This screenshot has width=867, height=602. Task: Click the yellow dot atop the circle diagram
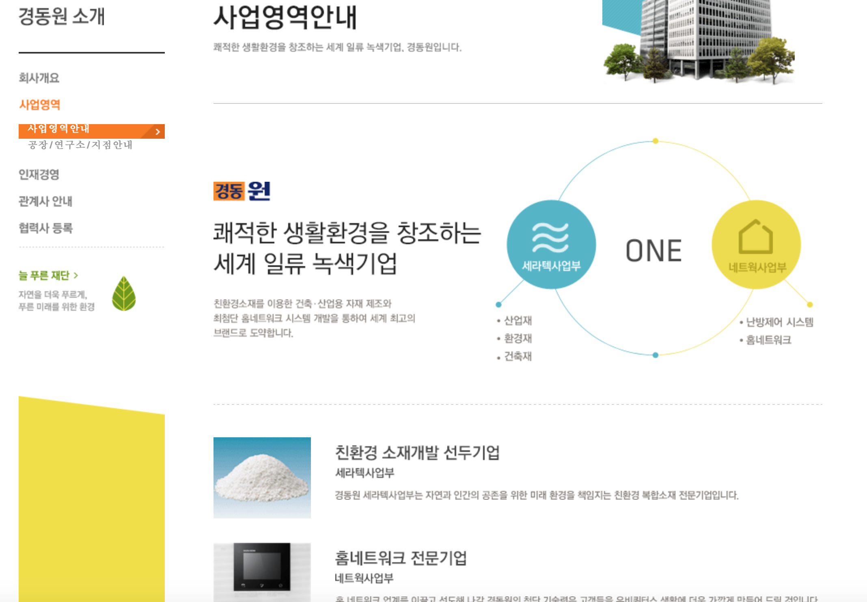[655, 141]
